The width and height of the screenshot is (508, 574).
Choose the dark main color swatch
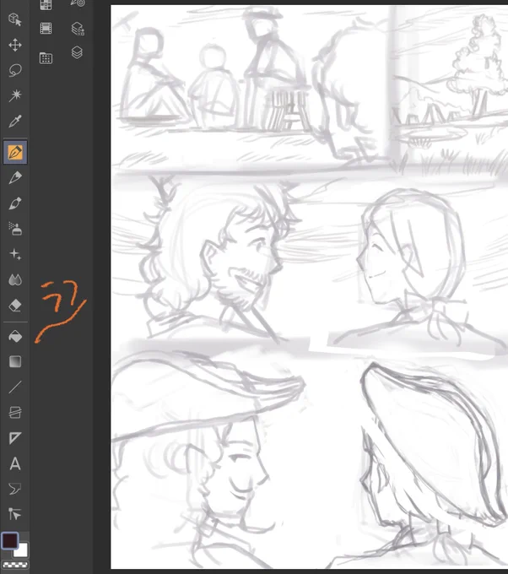tap(10, 540)
